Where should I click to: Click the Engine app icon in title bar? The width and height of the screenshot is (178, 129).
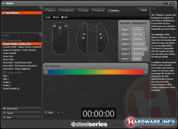click(x=3, y=3)
